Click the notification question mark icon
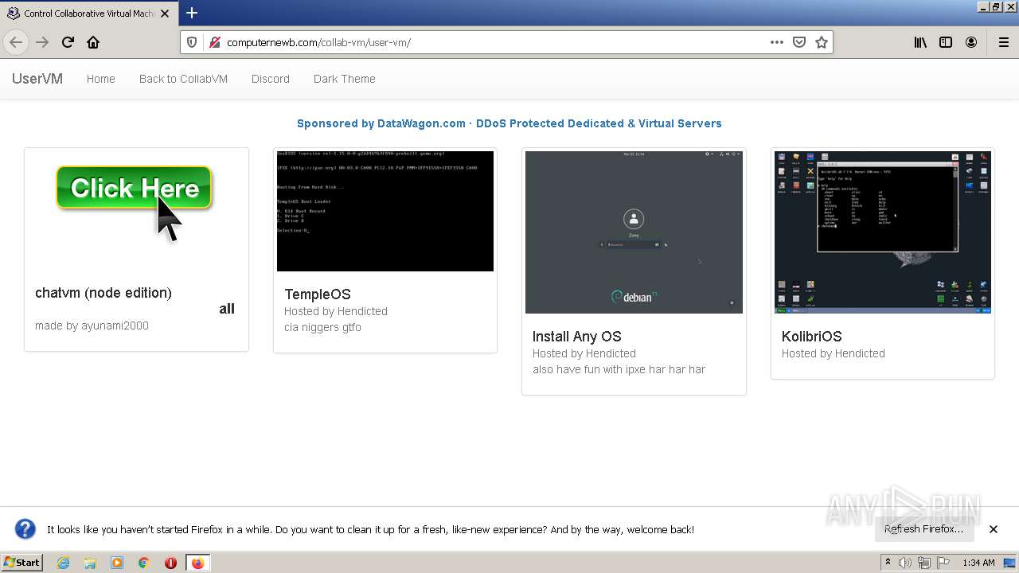 [x=25, y=529]
